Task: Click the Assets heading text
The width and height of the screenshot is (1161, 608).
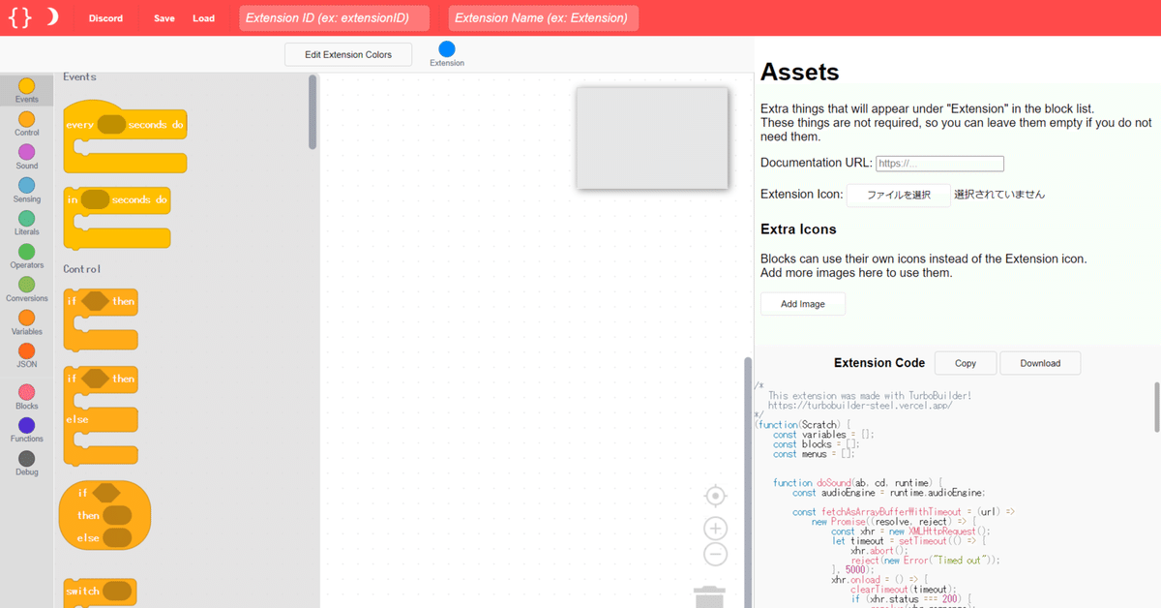Action: 800,72
